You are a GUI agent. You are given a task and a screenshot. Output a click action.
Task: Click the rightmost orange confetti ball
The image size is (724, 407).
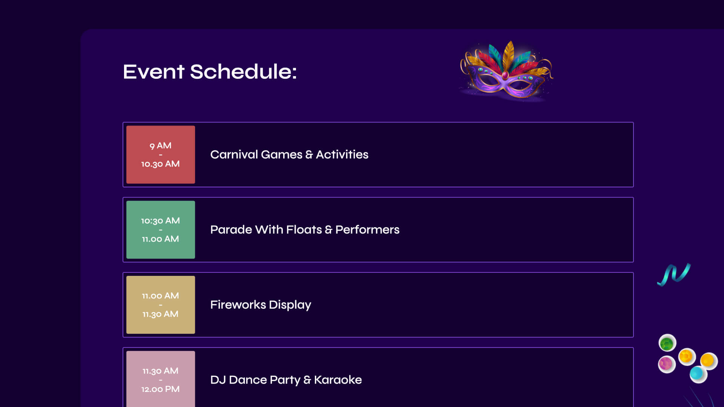709,361
